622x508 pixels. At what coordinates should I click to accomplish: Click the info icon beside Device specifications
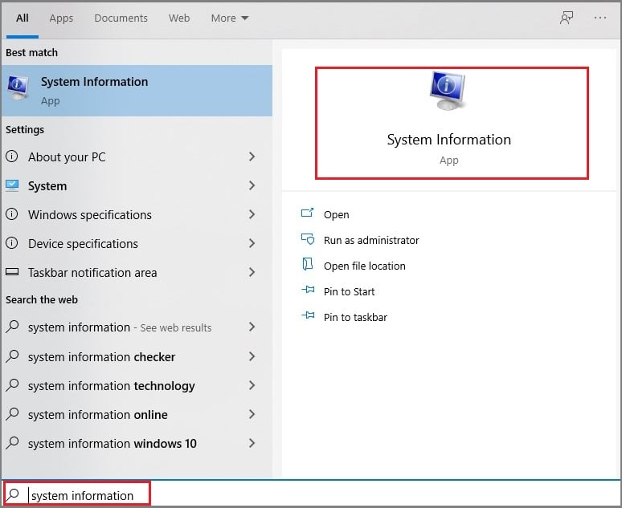(x=12, y=243)
